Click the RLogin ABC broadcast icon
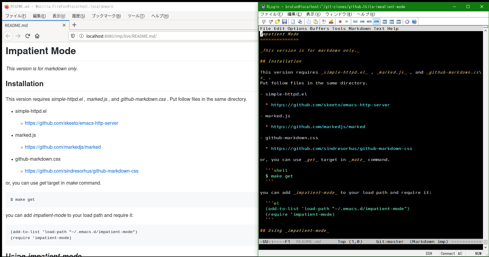The width and height of the screenshot is (489, 257). pos(331,22)
